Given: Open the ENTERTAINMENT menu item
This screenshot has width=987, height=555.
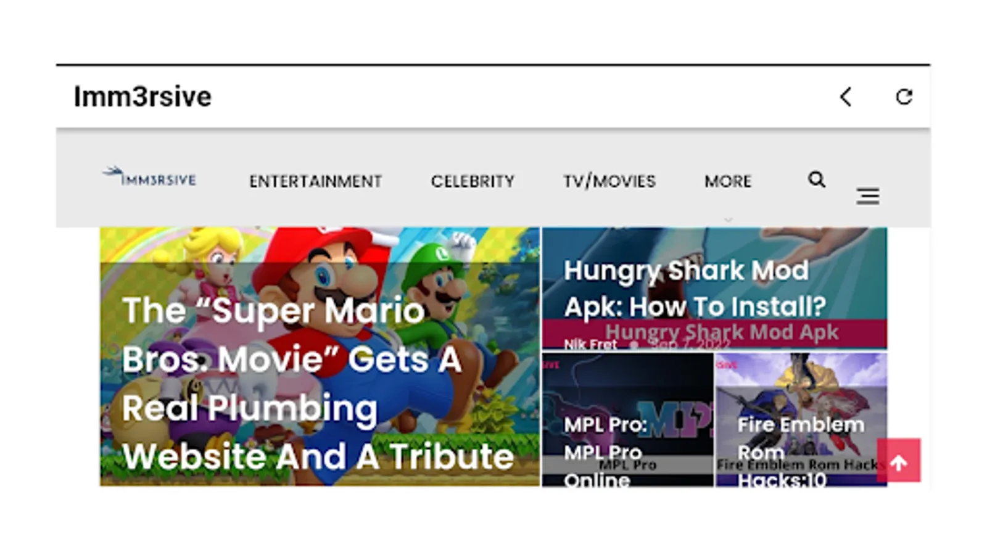Looking at the screenshot, I should click(315, 181).
